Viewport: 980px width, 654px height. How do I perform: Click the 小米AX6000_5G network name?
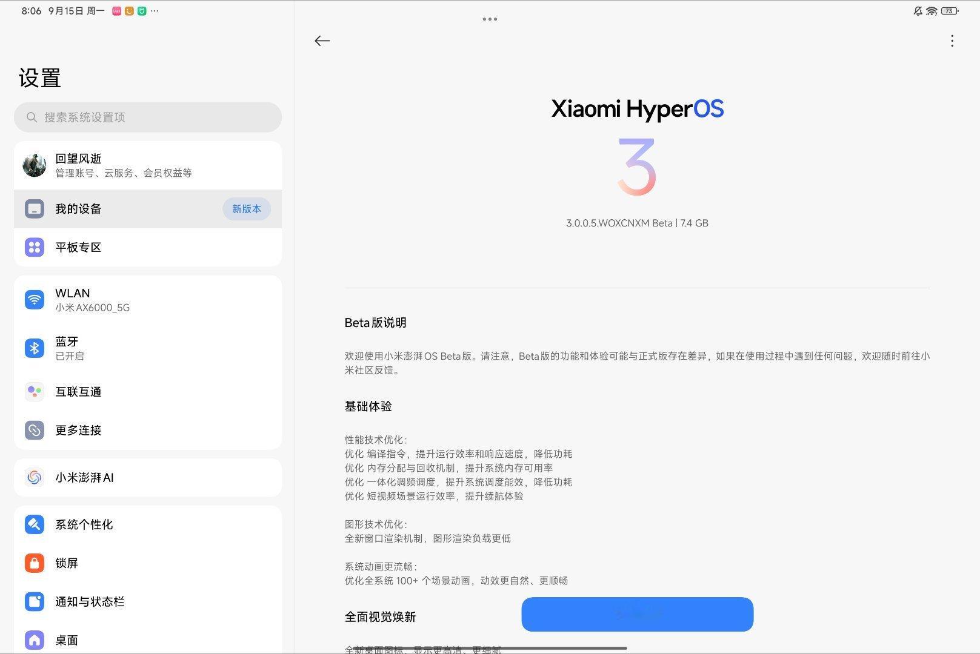point(92,308)
